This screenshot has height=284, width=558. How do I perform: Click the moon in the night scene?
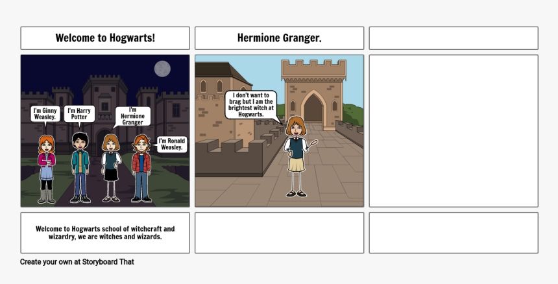(162, 69)
